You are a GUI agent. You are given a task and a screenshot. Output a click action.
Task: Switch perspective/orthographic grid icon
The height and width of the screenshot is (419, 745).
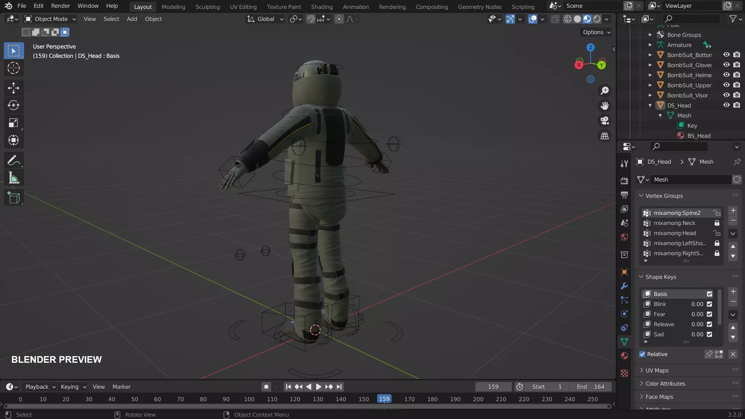605,136
